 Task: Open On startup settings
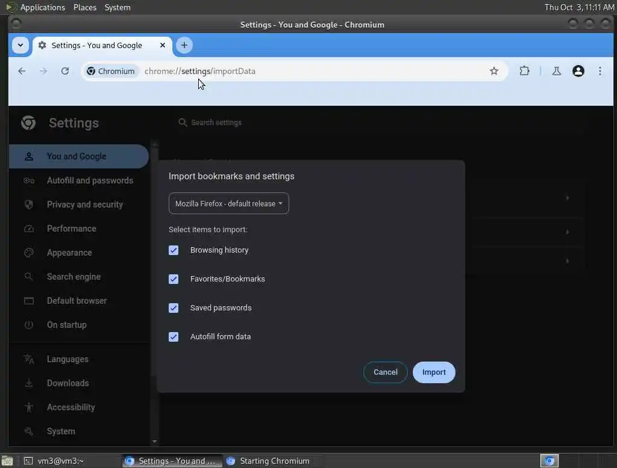[79, 325]
